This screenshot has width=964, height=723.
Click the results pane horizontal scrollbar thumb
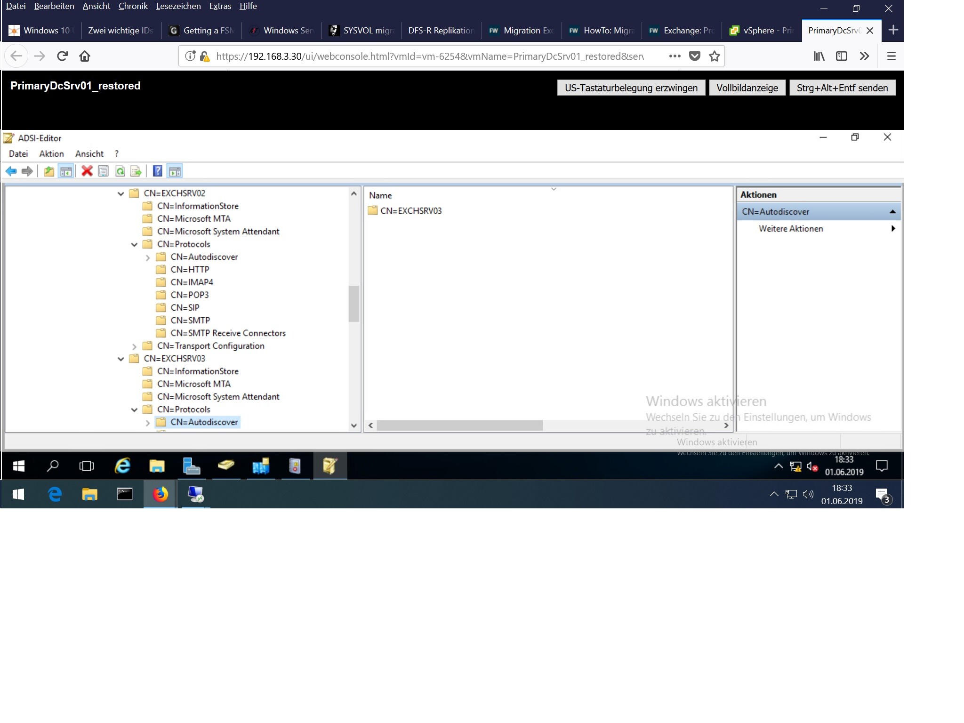pos(459,426)
